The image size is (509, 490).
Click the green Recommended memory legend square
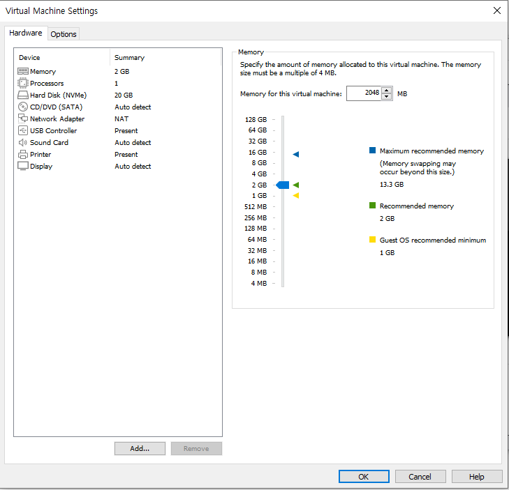click(372, 206)
